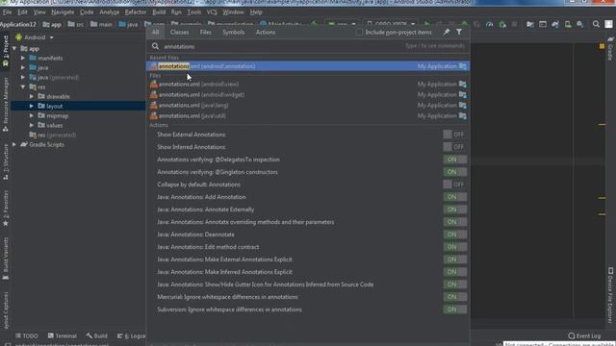Toggle Mercurial ignore whitespace differences switch
Viewport: 616px width, 346px height.
point(454,297)
